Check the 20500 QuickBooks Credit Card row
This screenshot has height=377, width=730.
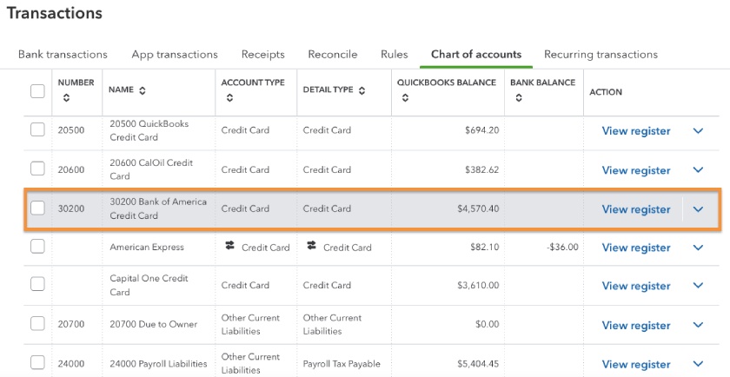coord(37,129)
